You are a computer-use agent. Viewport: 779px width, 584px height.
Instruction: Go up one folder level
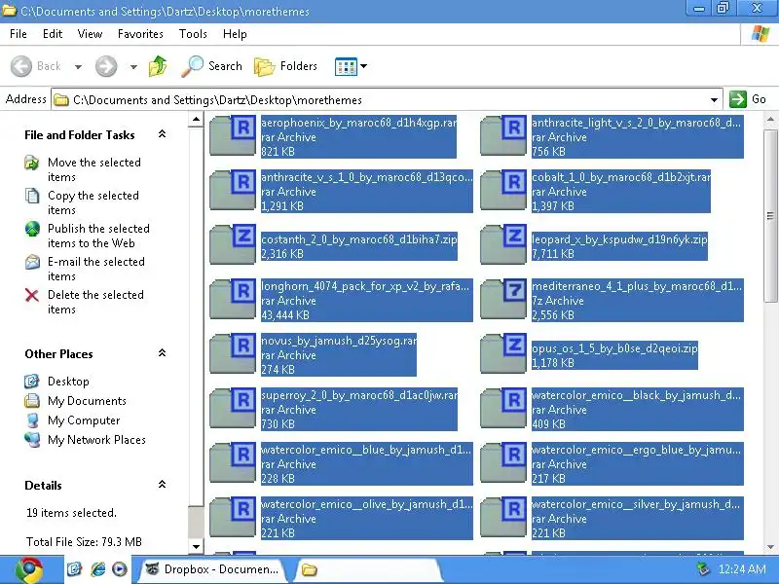pyautogui.click(x=158, y=66)
